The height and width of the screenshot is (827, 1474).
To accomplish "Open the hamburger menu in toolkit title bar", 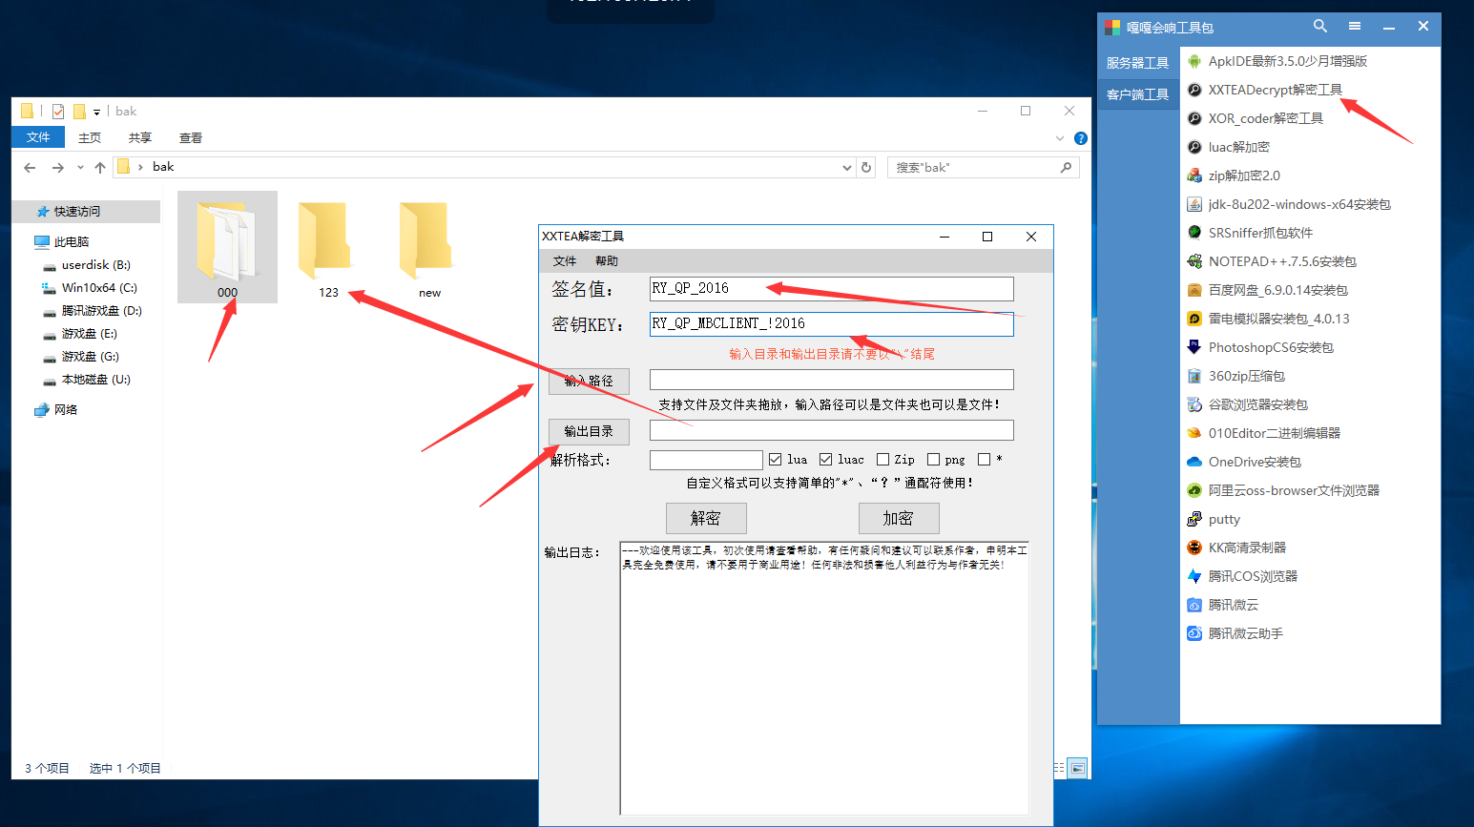I will 1355,27.
